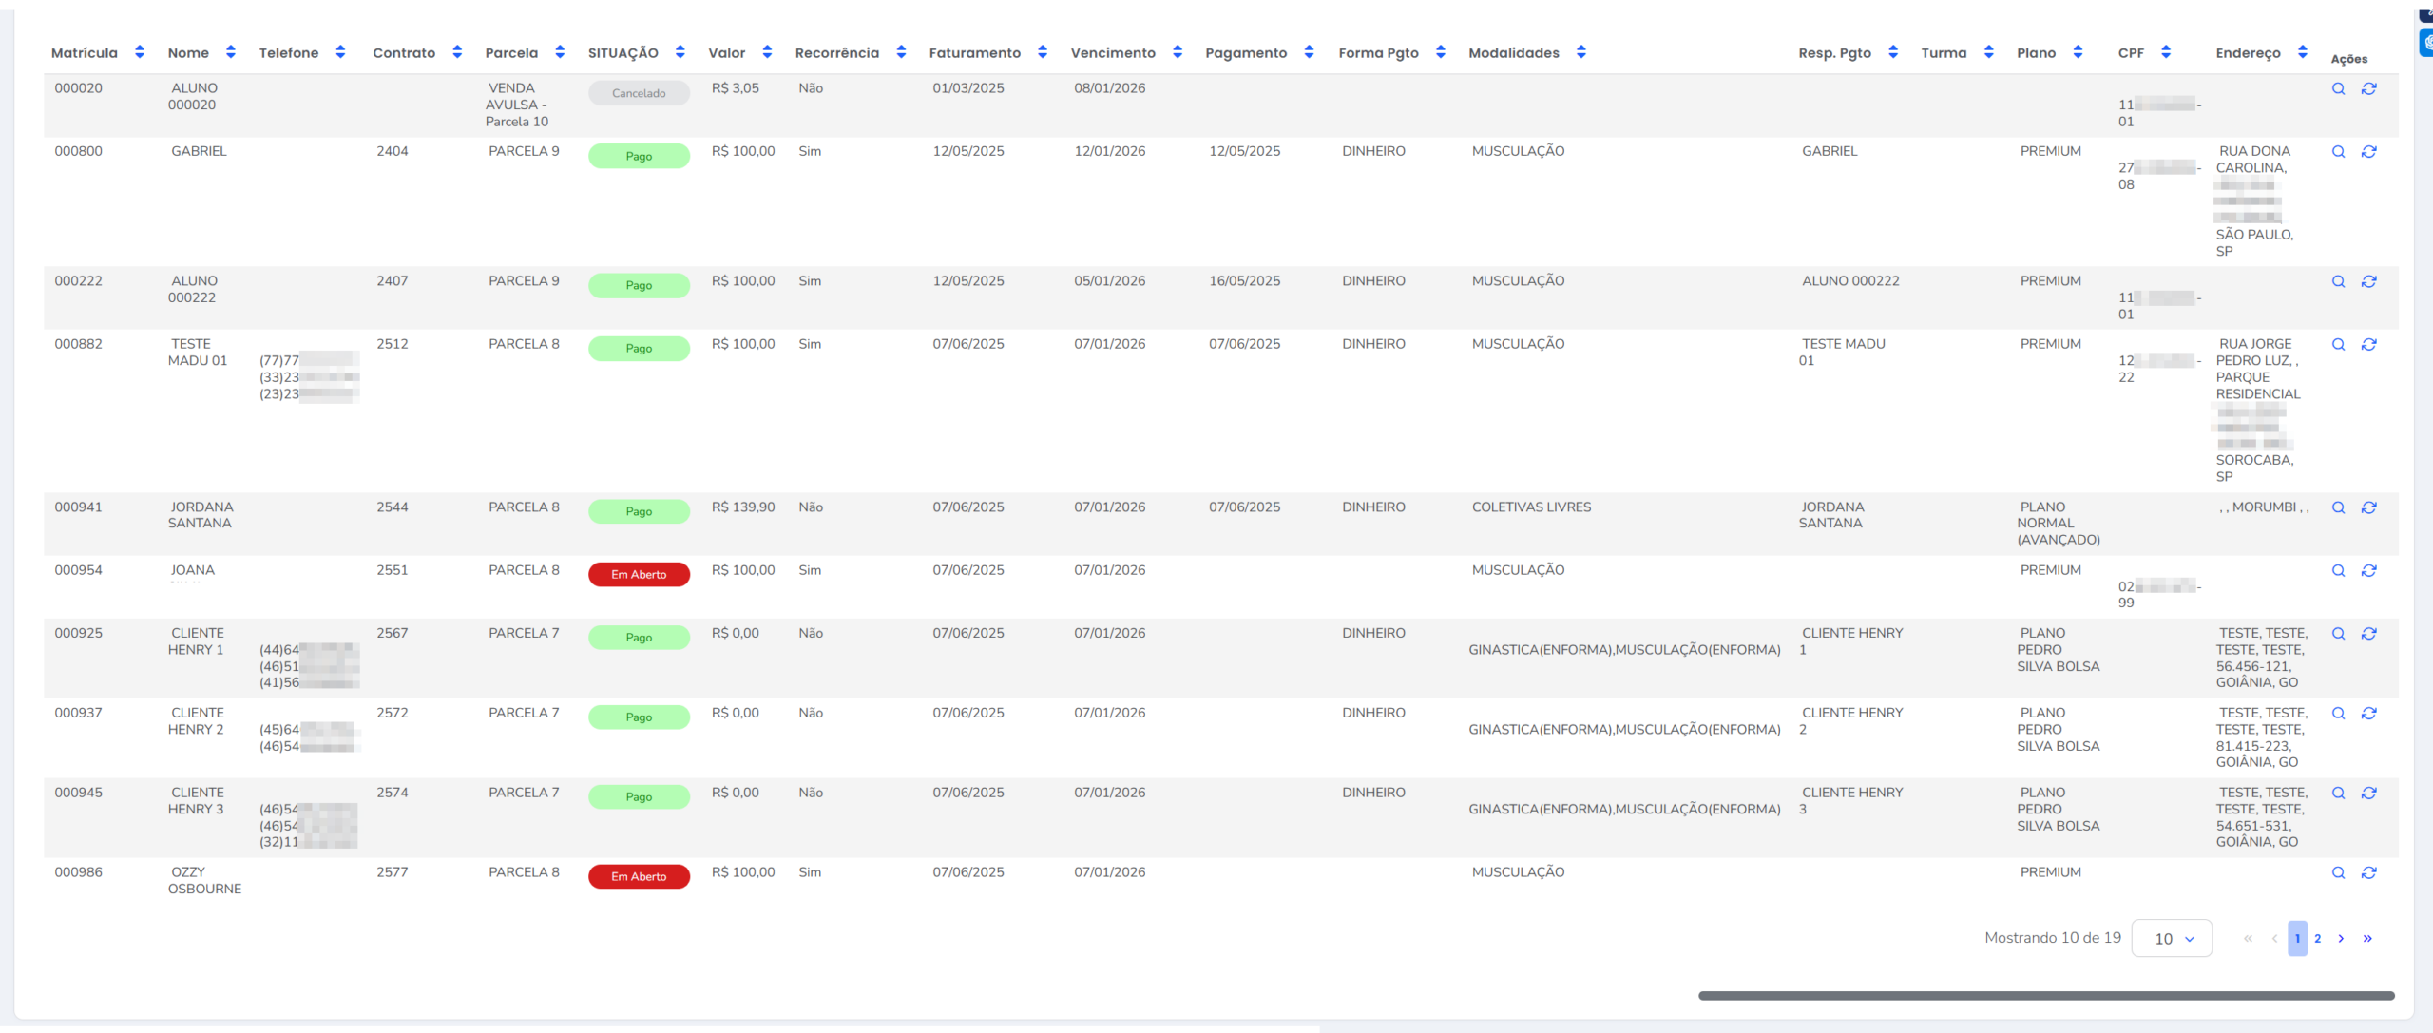Viewport: 2433px width, 1033px height.
Task: Click magnifier icon for JORDANA SANTANA row
Action: (x=2338, y=508)
